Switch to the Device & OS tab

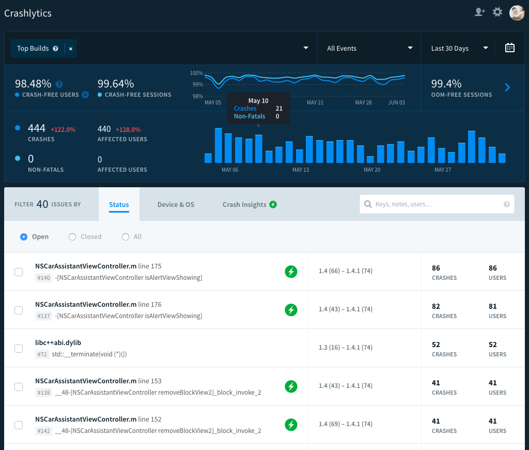[x=176, y=204]
